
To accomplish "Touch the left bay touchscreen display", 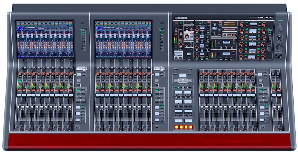I will tap(44, 39).
